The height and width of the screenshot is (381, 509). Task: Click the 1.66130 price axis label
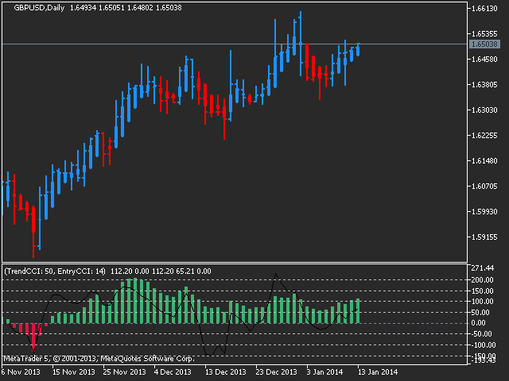click(484, 9)
